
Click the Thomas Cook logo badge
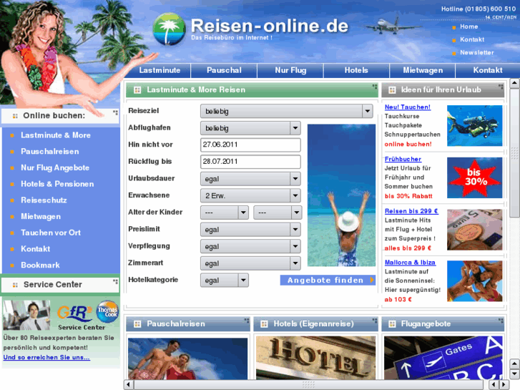[x=107, y=311]
